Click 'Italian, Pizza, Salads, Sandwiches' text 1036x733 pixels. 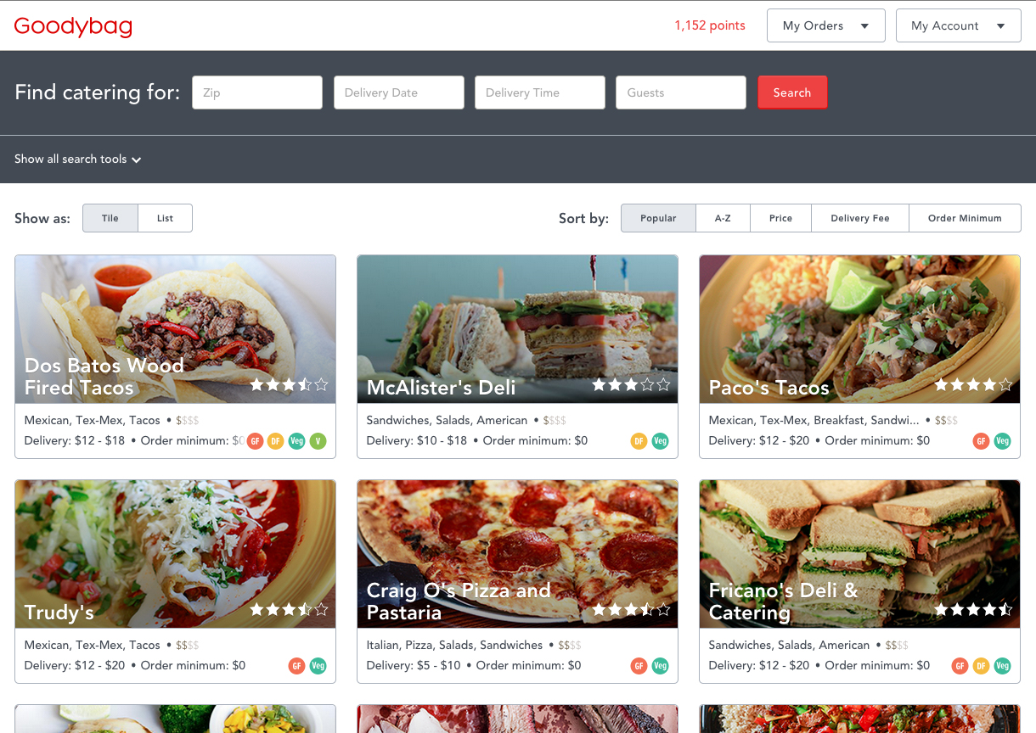(455, 646)
